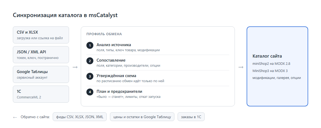The image size is (321, 128).
Task: Click the цены и остатки в Google Таблицу chip
Action: (142, 117)
